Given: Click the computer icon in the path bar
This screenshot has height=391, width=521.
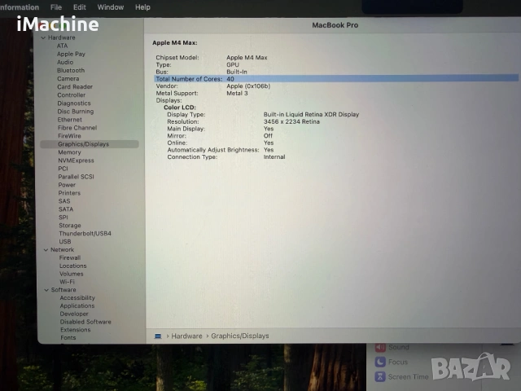Looking at the screenshot, I should pyautogui.click(x=157, y=336).
